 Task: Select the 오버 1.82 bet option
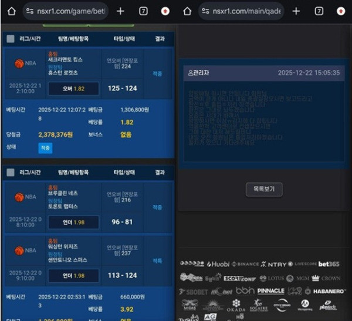click(73, 88)
